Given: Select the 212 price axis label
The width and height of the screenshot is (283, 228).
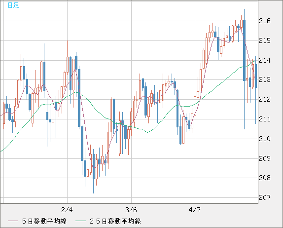Looking at the screenshot, I should point(265,99).
